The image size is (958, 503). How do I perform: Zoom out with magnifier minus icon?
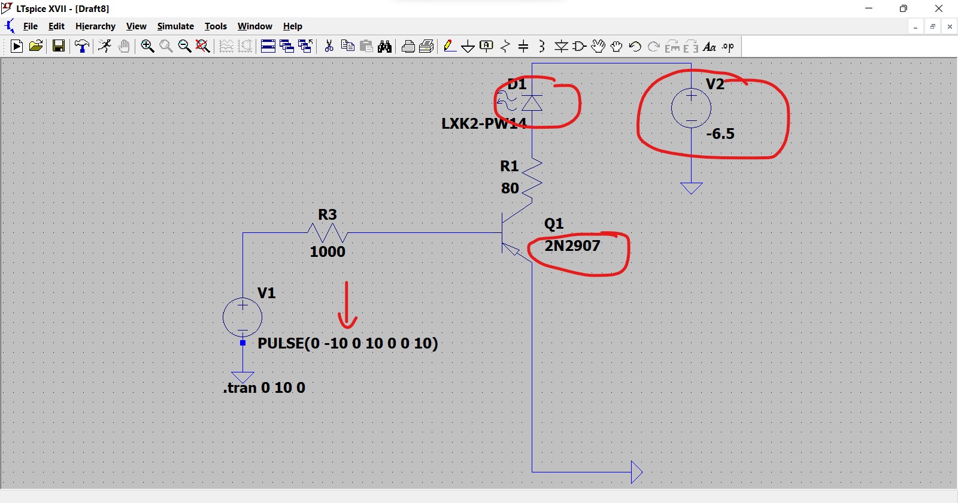pos(184,46)
